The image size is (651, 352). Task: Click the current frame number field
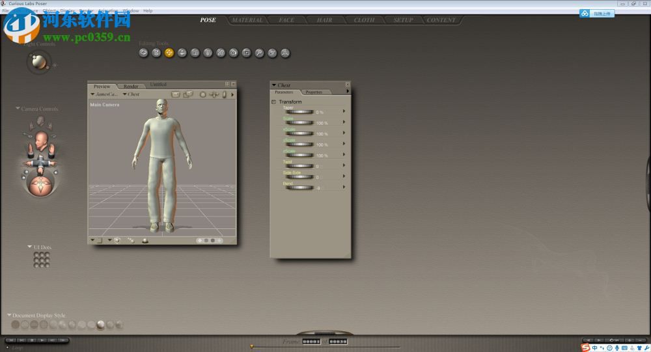[x=311, y=341]
